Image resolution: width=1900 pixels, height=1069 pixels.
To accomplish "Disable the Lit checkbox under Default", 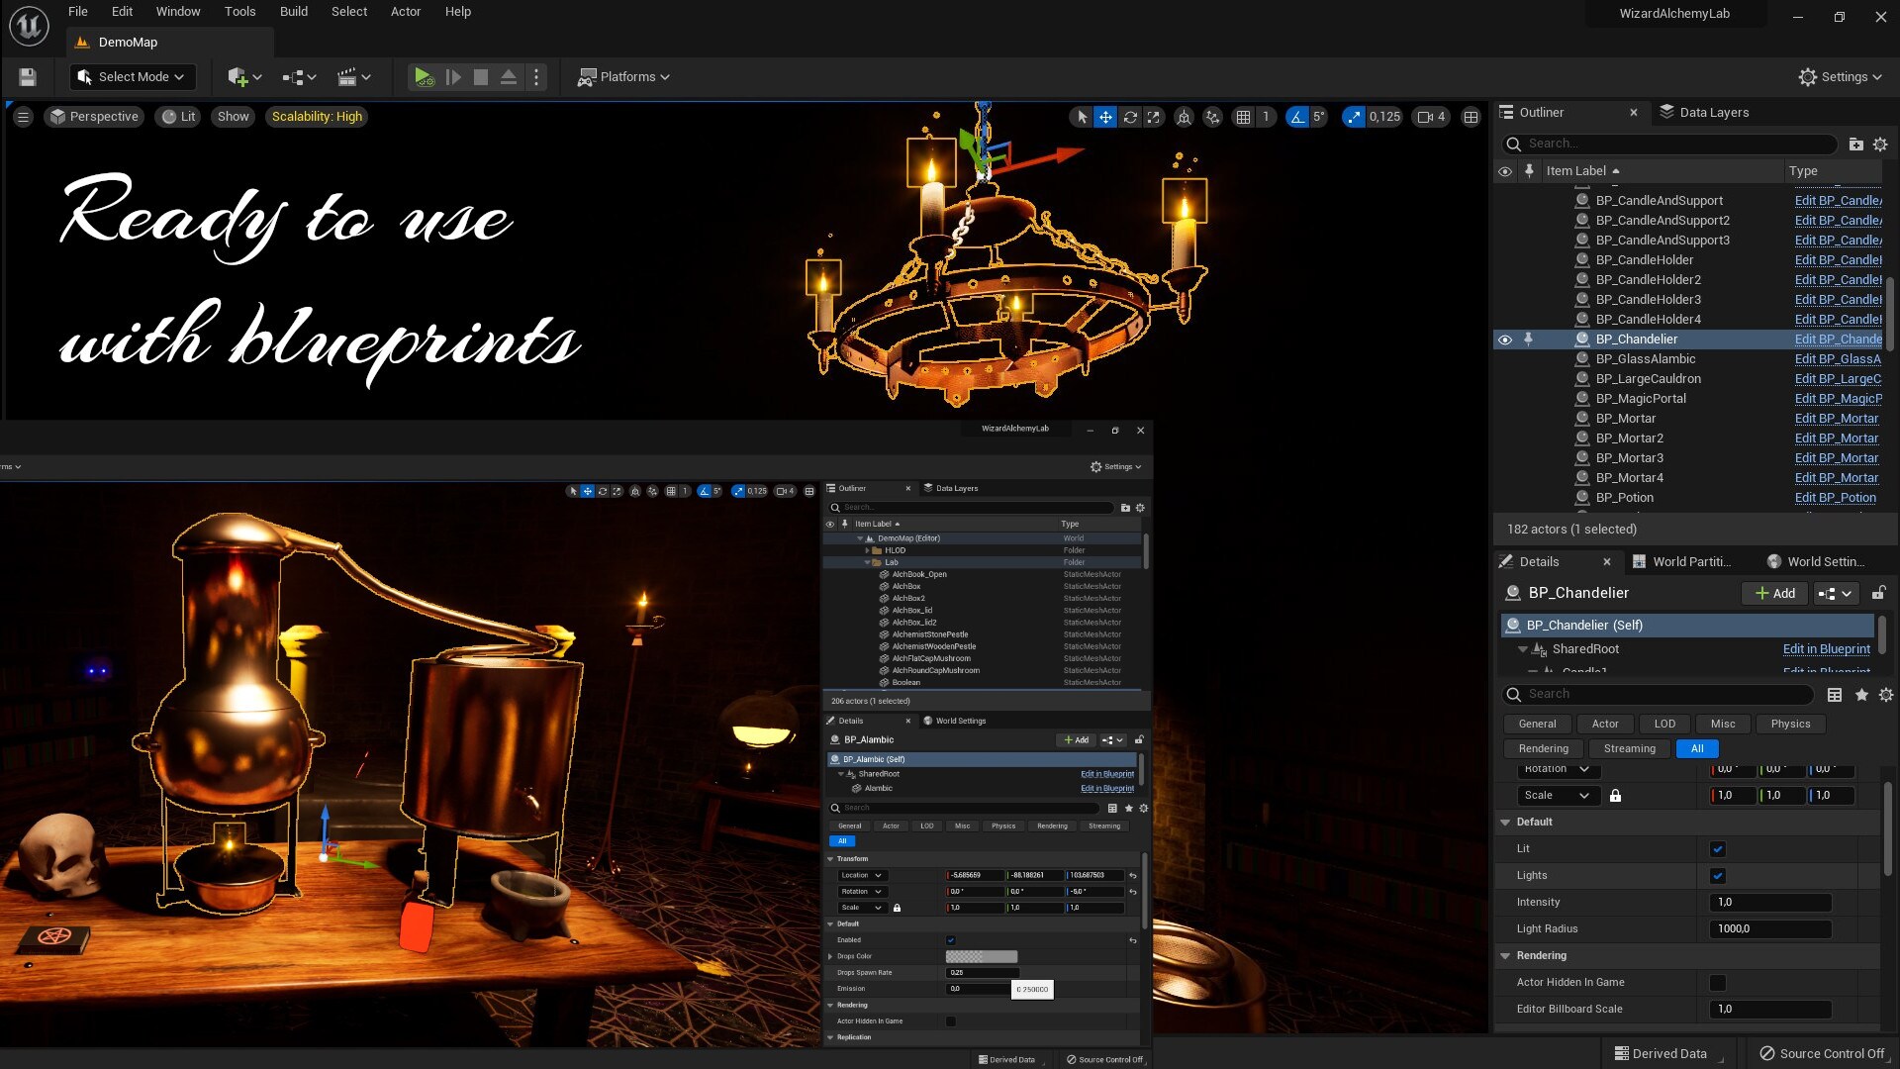I will 1719,848.
